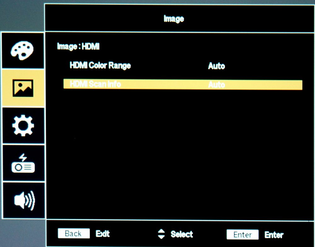The image size is (315, 247).
Task: Change HDMI Color Range Auto value
Action: (216, 66)
